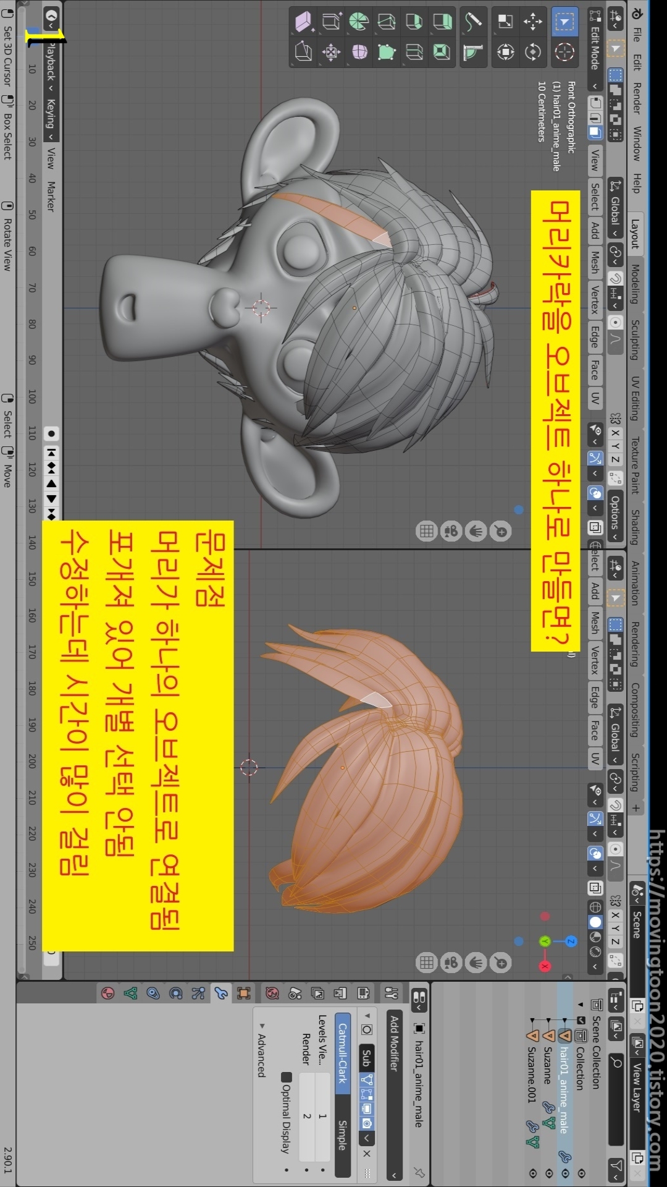Switch to the Sculpting workspace tab

click(x=635, y=339)
